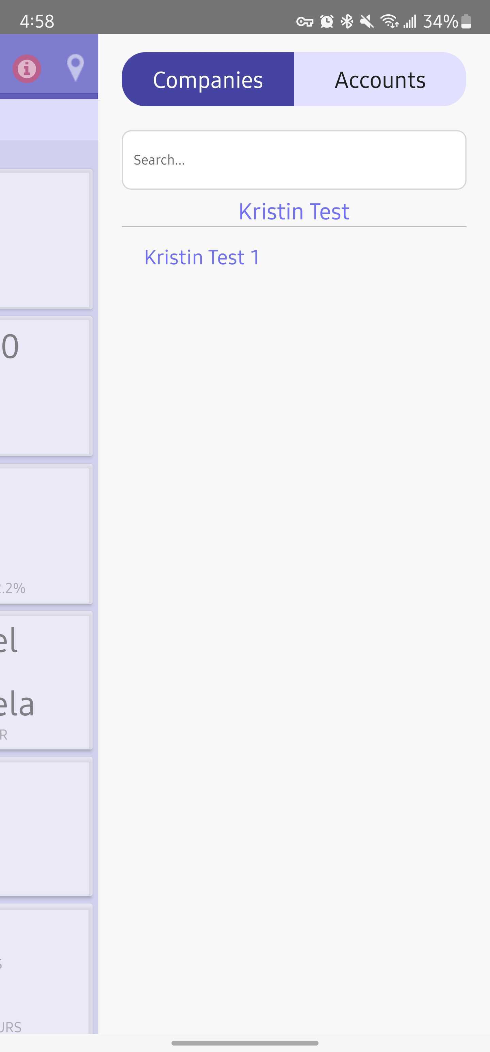Tap the muted sound status icon
Image resolution: width=490 pixels, height=1052 pixels.
tap(367, 21)
